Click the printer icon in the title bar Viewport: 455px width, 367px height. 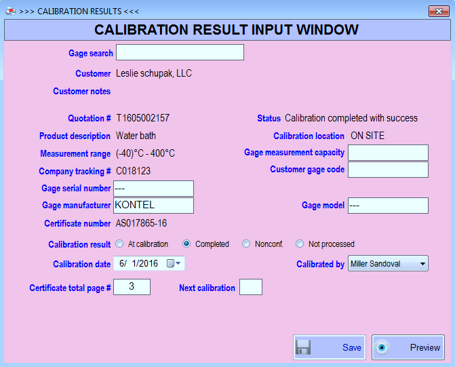tap(10, 11)
